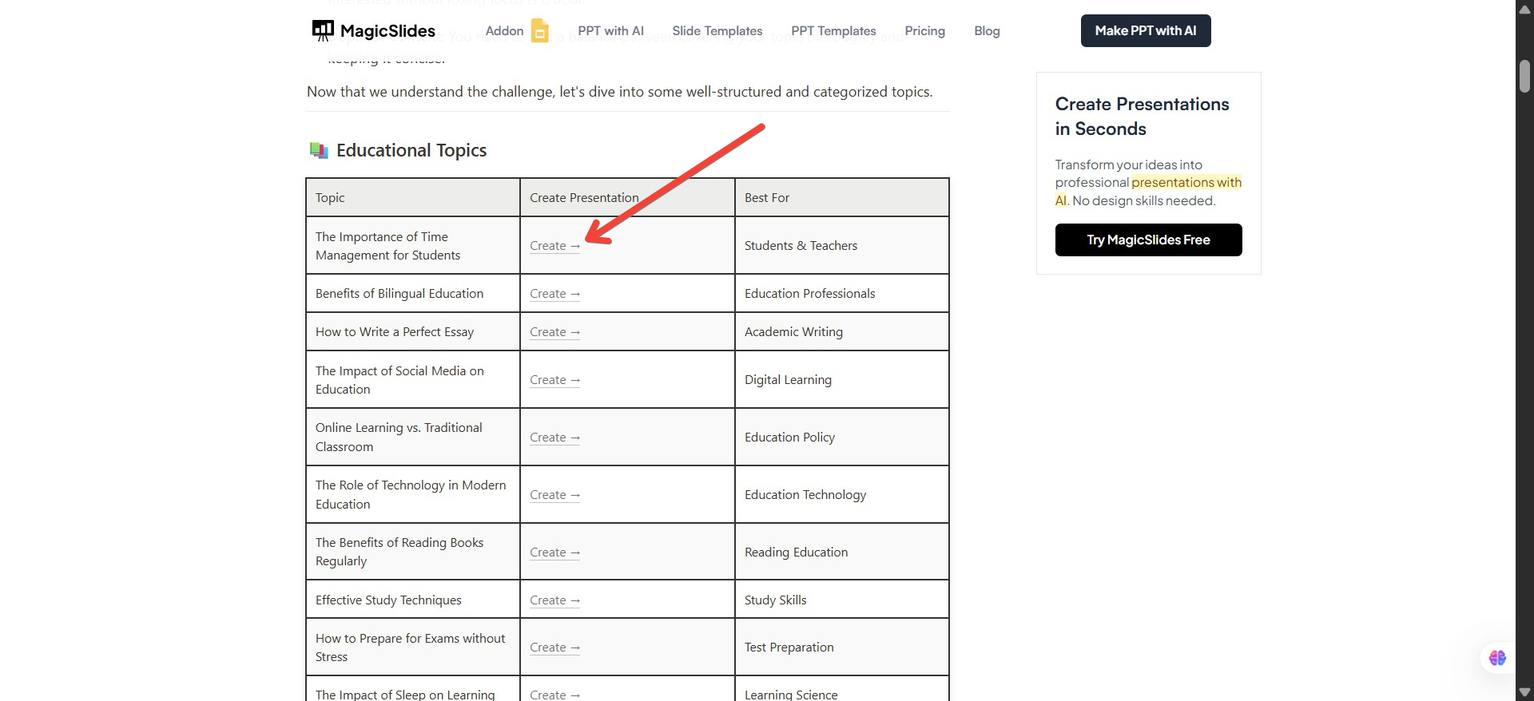
Task: Click Try MagicSlides Free button
Action: pyautogui.click(x=1148, y=240)
